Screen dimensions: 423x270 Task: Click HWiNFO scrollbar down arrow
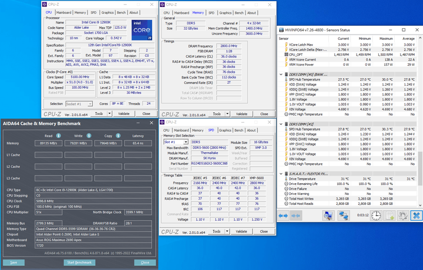point(420,205)
